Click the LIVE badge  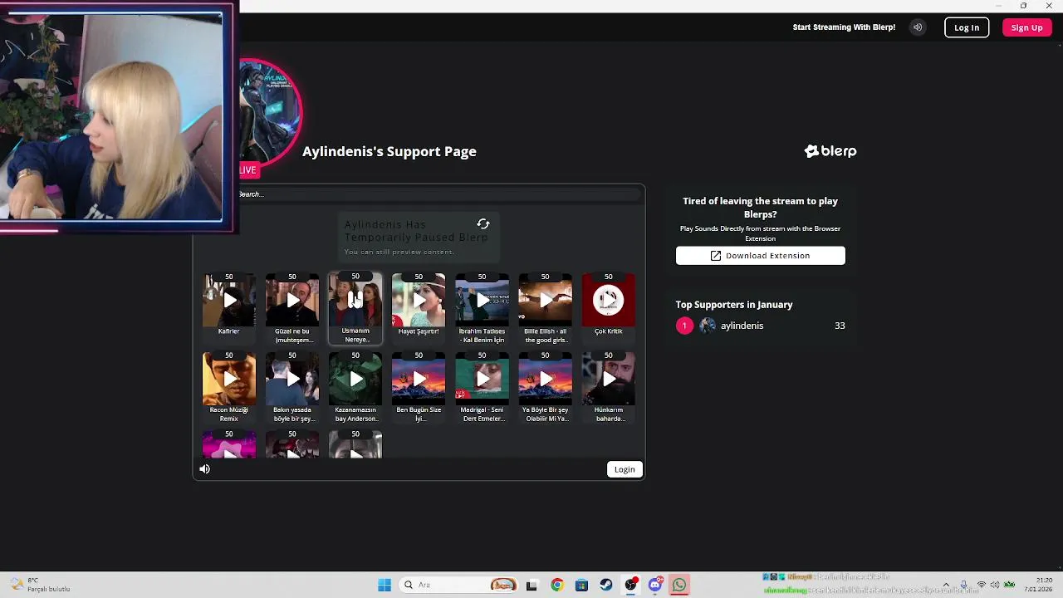click(248, 169)
